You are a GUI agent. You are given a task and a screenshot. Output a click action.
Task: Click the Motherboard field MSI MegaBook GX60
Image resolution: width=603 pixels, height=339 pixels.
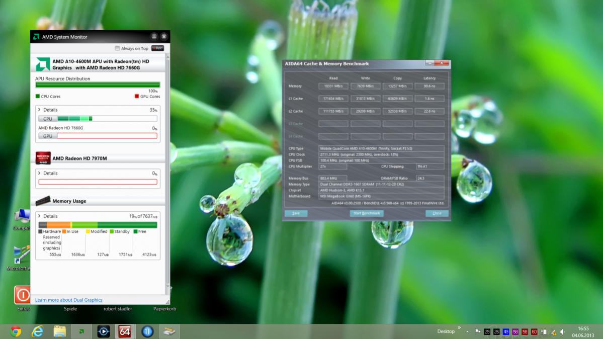click(381, 196)
